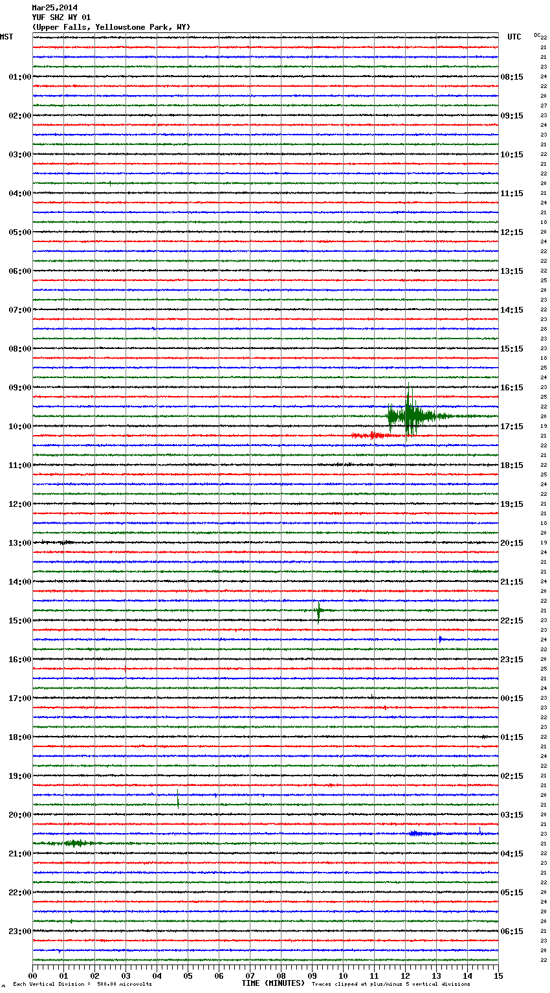Select the 09:00 MST time label

20,388
